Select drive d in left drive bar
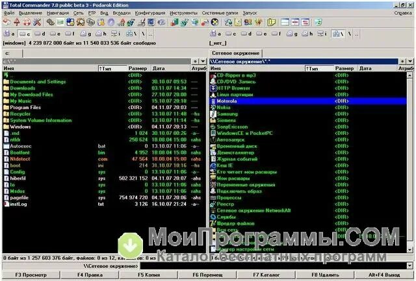The width and height of the screenshot is (416, 281). point(40,34)
